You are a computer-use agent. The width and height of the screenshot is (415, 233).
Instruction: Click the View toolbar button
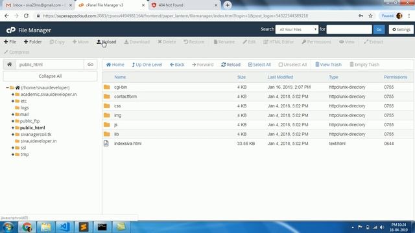[x=347, y=41]
